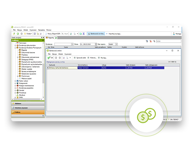Open Bankowość on-line from the toolbar
192x147 pixels.
tap(96, 34)
